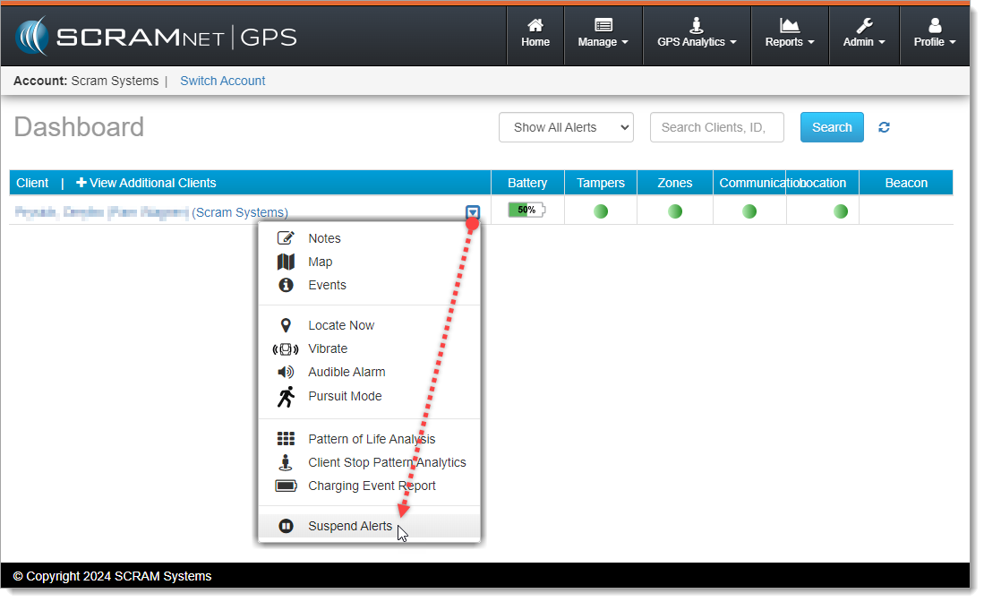984x602 pixels.
Task: Collapse the client row action dropdown arrow
Action: [473, 212]
